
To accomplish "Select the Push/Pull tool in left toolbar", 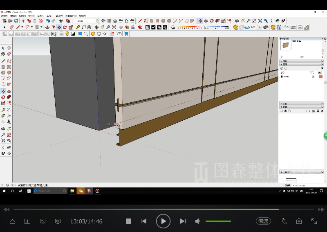I will (9, 91).
